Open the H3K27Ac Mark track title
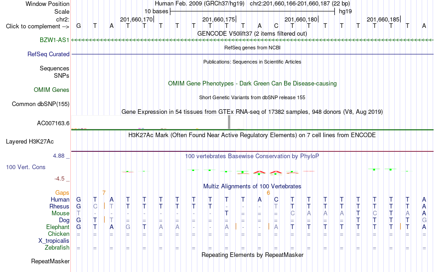This screenshot has height=272, width=434. [x=252, y=135]
